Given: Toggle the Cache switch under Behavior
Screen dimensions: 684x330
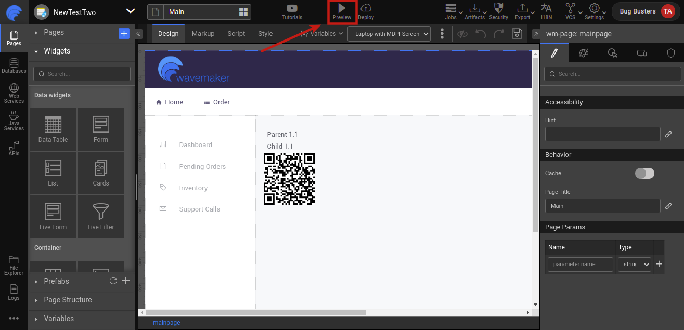Looking at the screenshot, I should click(x=644, y=173).
